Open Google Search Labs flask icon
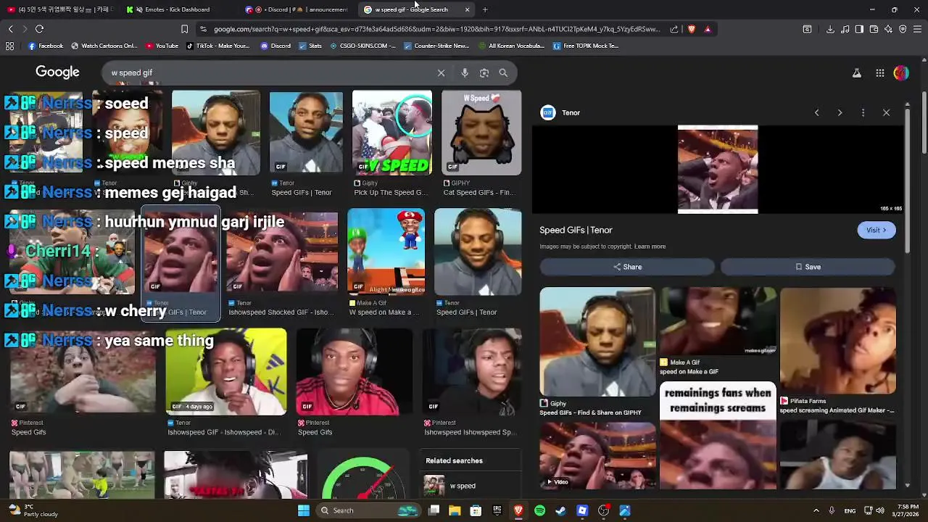The width and height of the screenshot is (928, 522). coord(857,72)
